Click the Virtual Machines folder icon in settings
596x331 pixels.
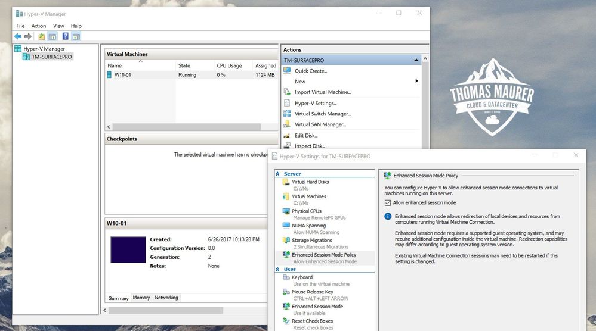point(286,196)
